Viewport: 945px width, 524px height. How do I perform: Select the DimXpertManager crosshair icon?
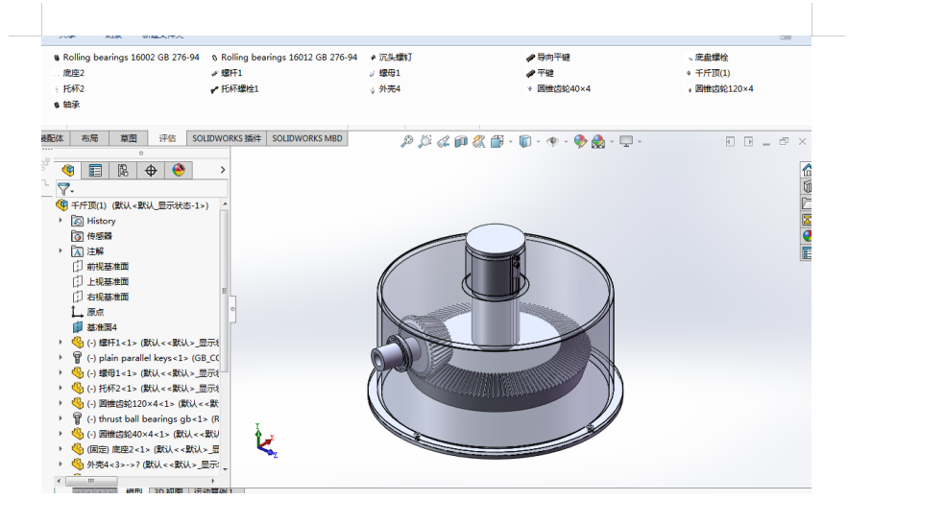[151, 170]
